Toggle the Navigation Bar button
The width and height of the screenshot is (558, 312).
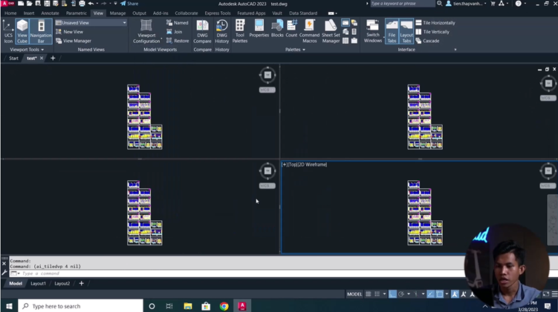(41, 31)
